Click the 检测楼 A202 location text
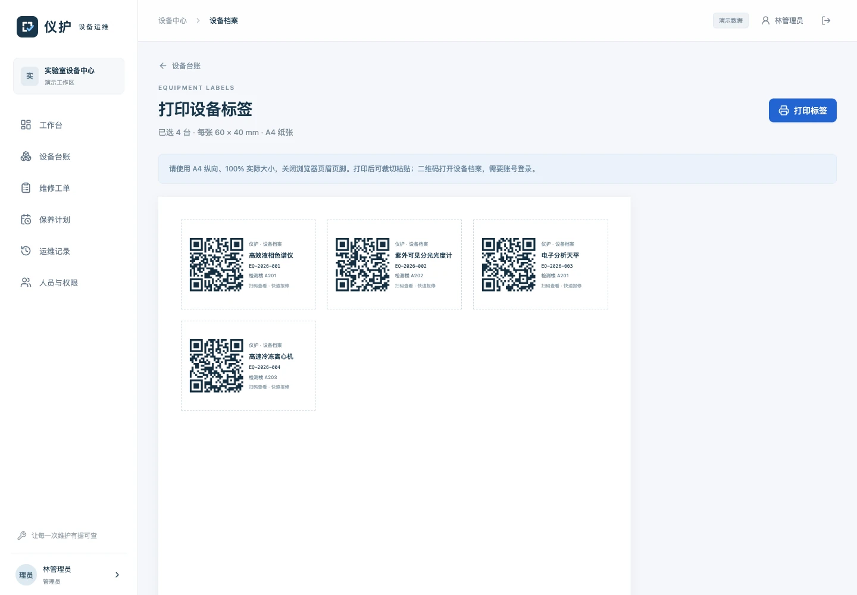The height and width of the screenshot is (595, 857). coord(409,276)
